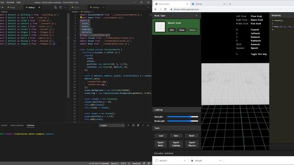Switch to the OUTPUT panel tab
Viewport: 294px width, 165px height.
point(4,126)
